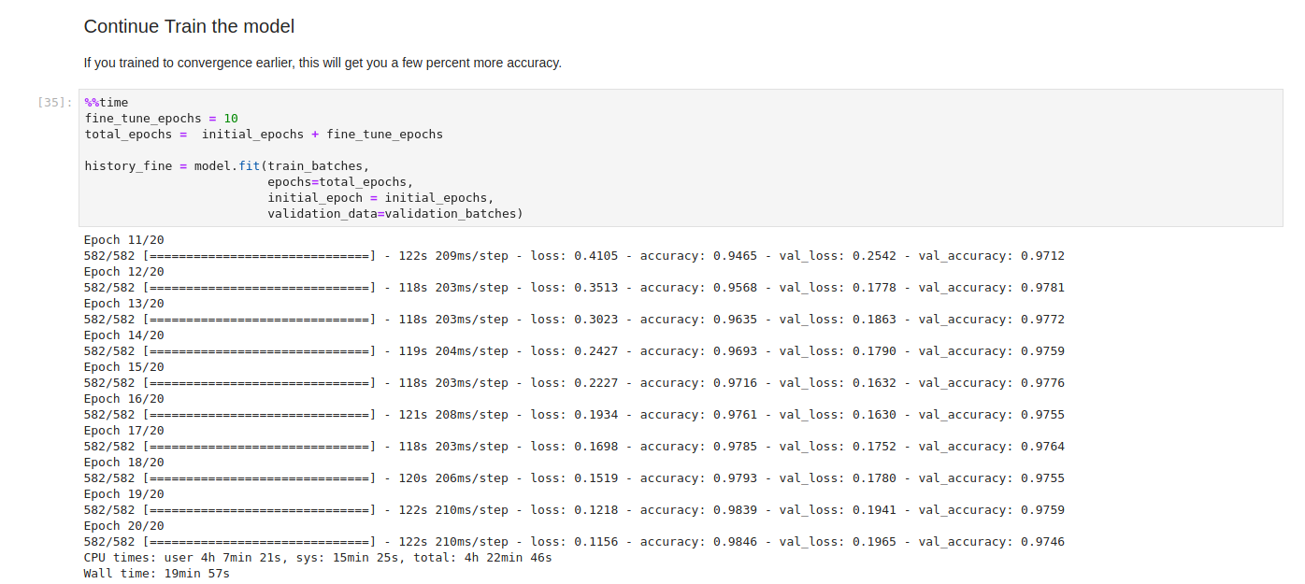Click the %%time magic line
Viewport: 1305px width, 584px height.
click(x=107, y=103)
